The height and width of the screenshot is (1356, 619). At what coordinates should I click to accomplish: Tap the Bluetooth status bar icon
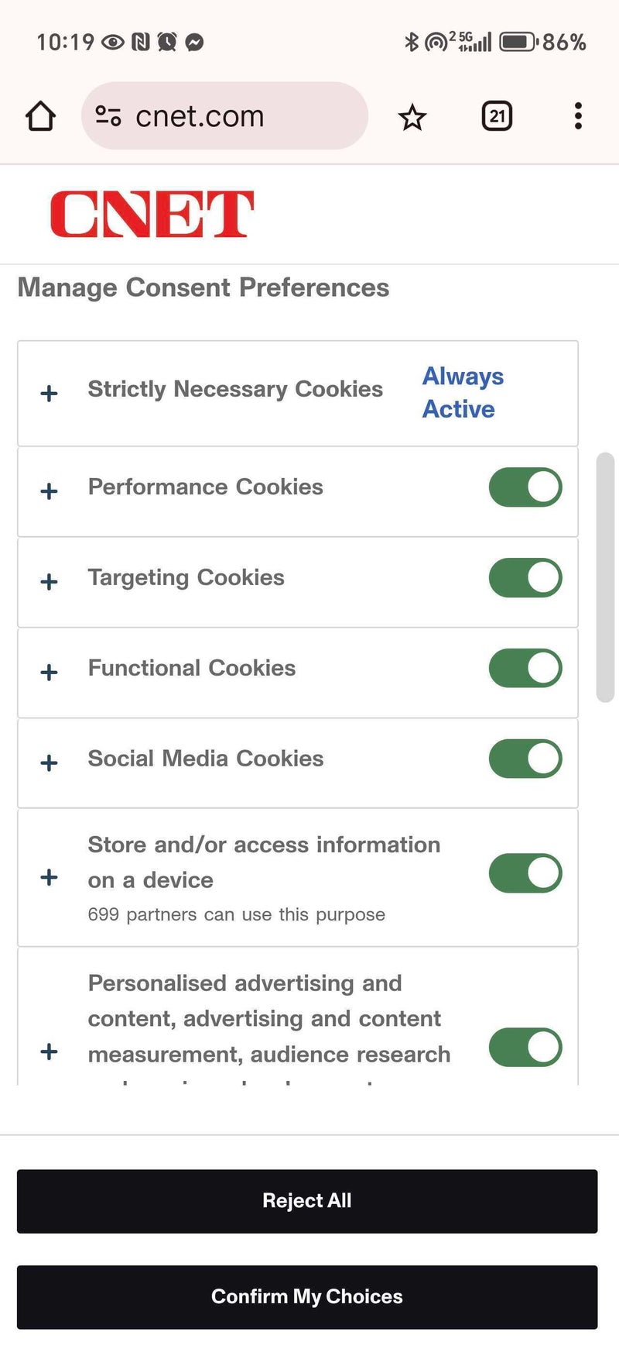tap(412, 42)
